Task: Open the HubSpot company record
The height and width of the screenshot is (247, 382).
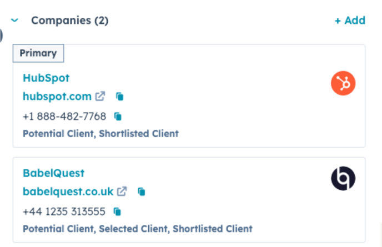Action: (x=46, y=78)
